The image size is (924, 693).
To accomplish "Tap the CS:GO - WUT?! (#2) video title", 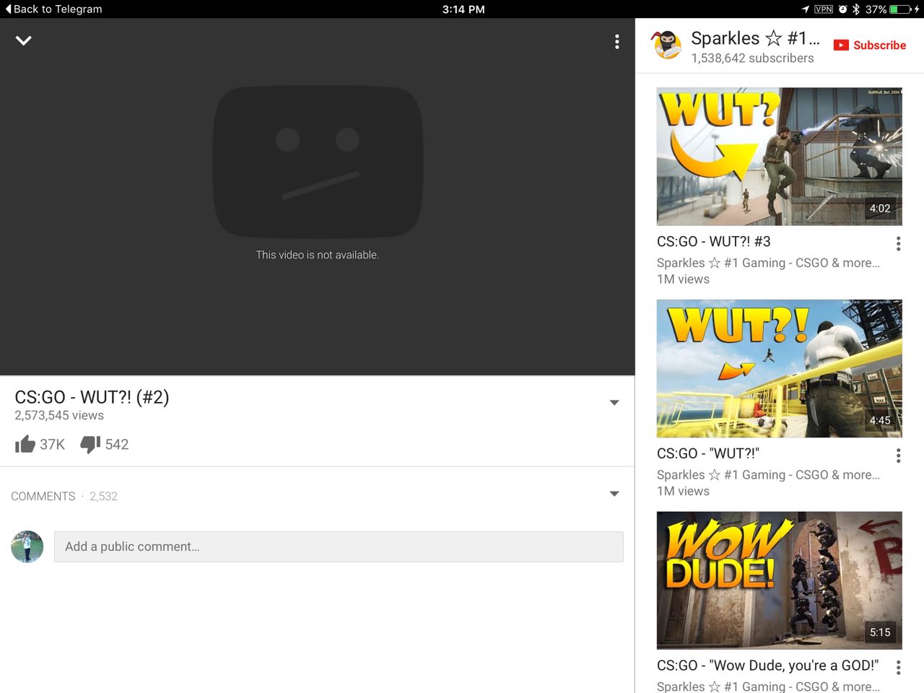I will (92, 397).
